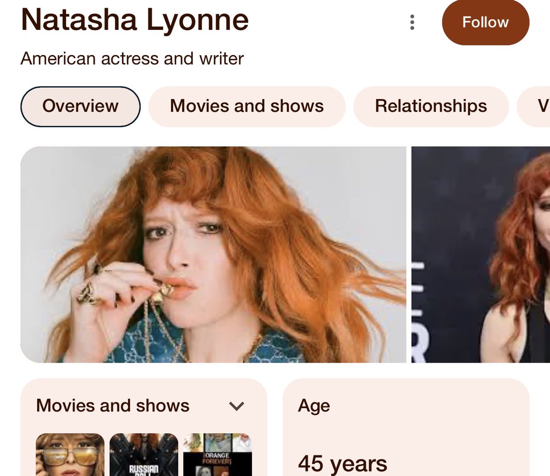
Task: Switch to Movies and shows tab
Action: tap(247, 106)
